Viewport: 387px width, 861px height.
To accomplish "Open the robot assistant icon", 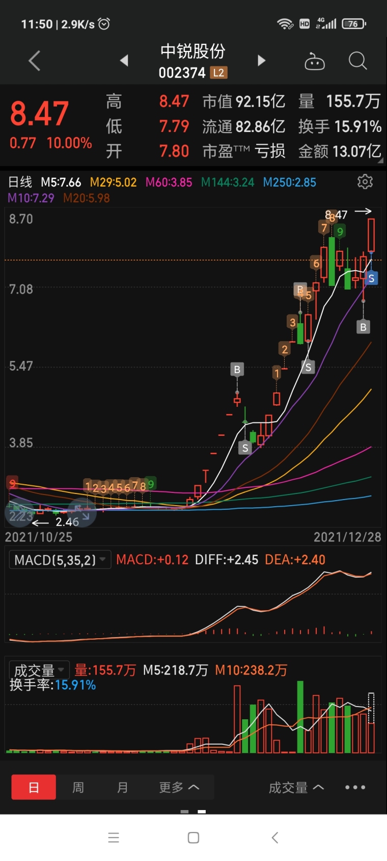I will (x=315, y=61).
